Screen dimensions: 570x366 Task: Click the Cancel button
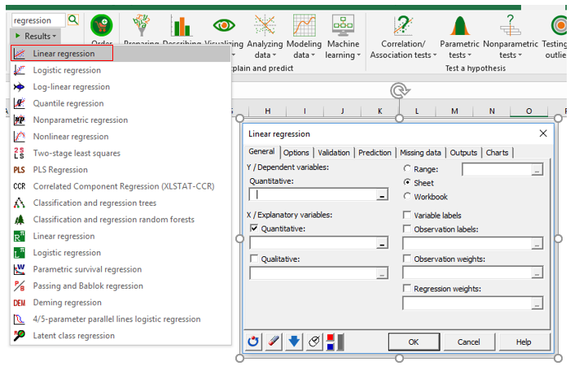pos(468,342)
